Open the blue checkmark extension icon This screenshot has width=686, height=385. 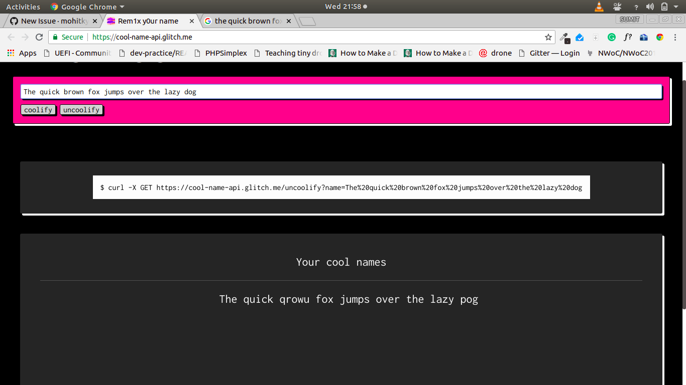point(580,37)
